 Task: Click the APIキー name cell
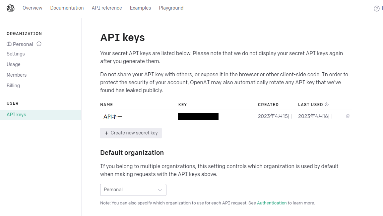[x=113, y=117]
